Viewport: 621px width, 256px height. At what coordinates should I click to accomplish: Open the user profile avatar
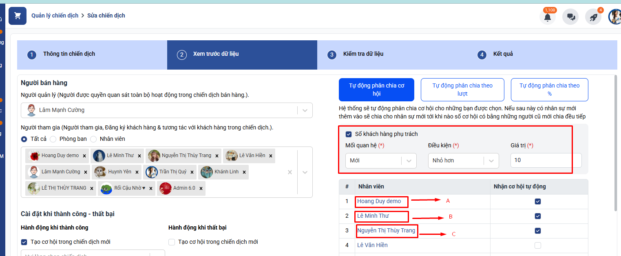(615, 17)
